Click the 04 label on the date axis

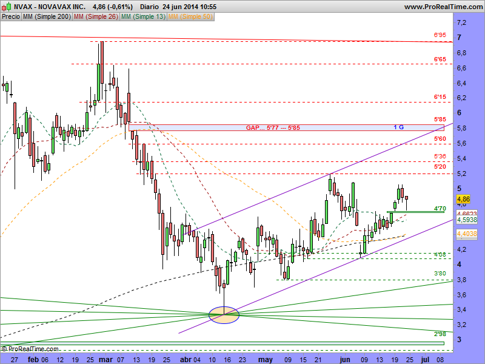point(196,360)
